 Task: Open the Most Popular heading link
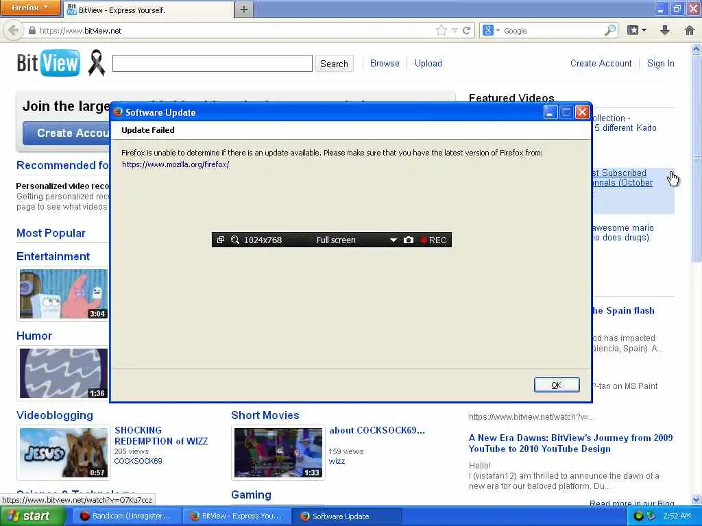coord(51,233)
